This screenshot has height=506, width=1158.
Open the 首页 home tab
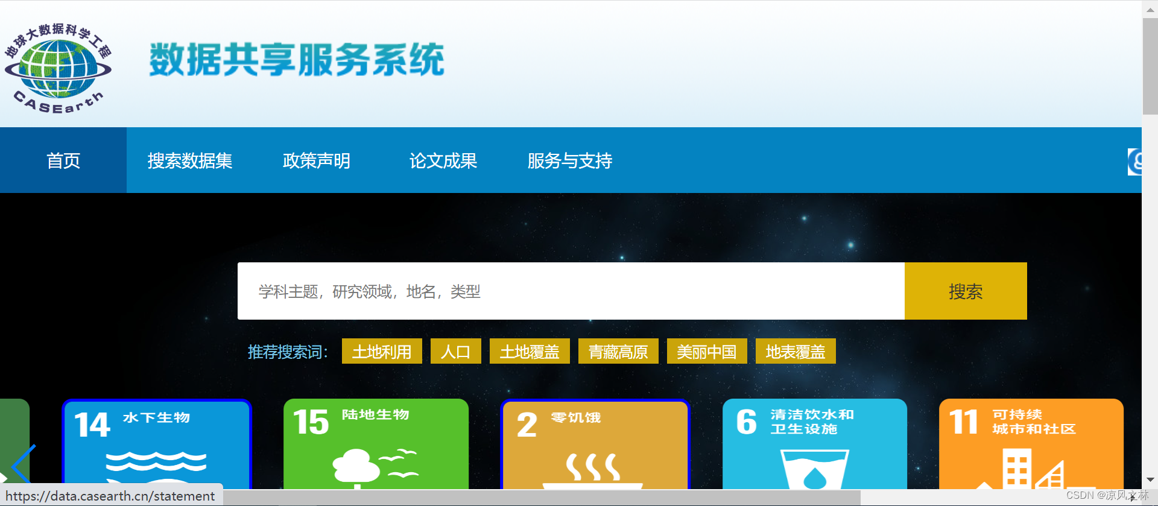(x=63, y=160)
